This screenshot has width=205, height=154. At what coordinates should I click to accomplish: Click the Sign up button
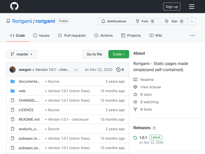coord(172,6)
